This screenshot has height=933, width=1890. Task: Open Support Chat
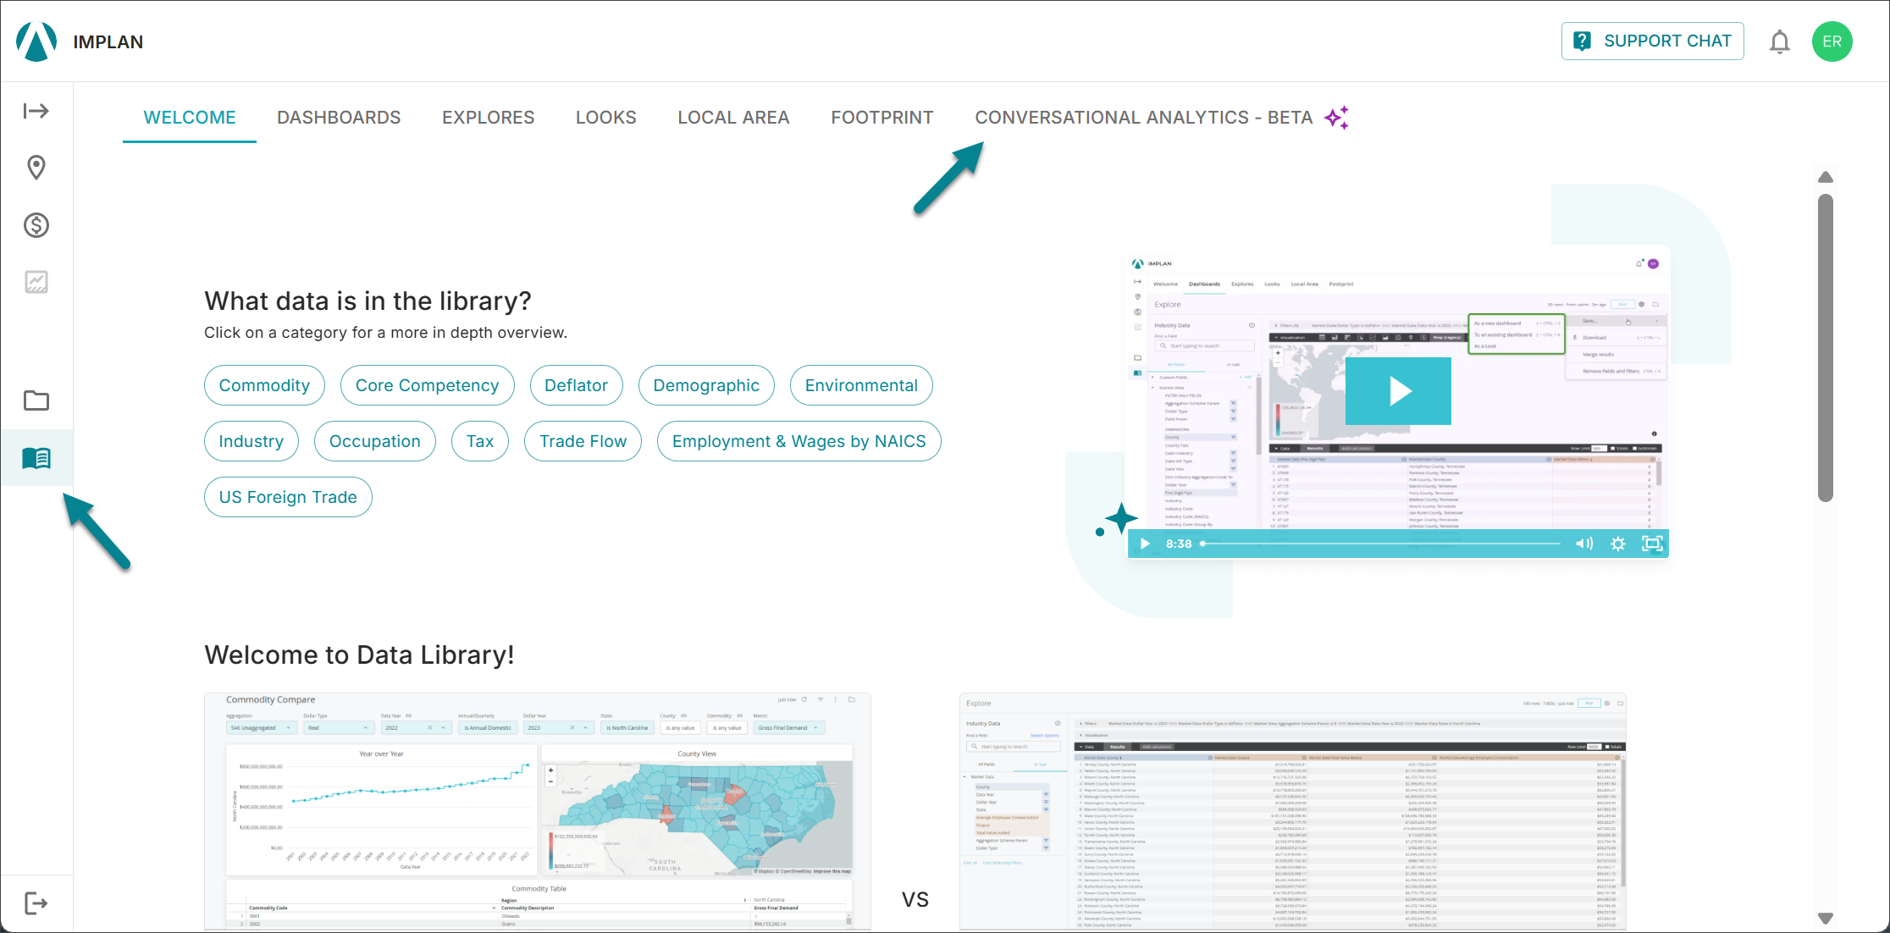click(x=1652, y=41)
